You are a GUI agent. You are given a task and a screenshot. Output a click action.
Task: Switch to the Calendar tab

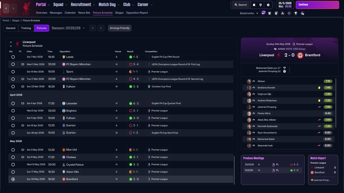click(x=70, y=13)
